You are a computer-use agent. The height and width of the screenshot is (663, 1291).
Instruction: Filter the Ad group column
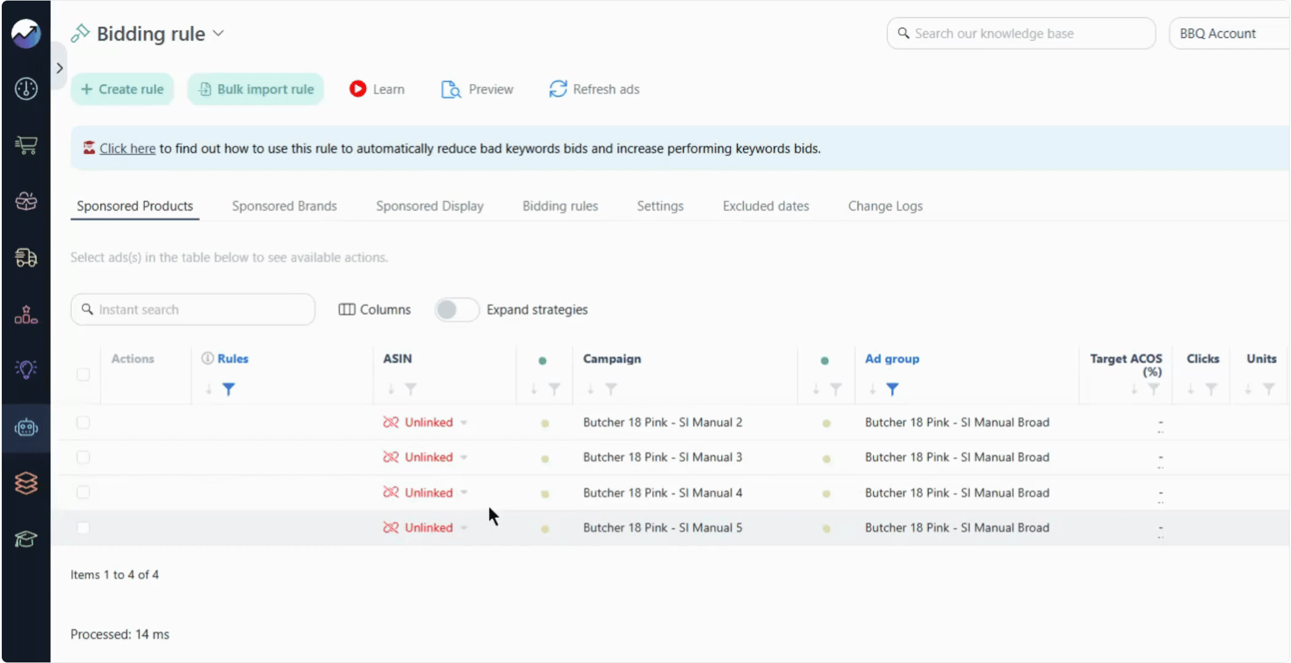[892, 389]
